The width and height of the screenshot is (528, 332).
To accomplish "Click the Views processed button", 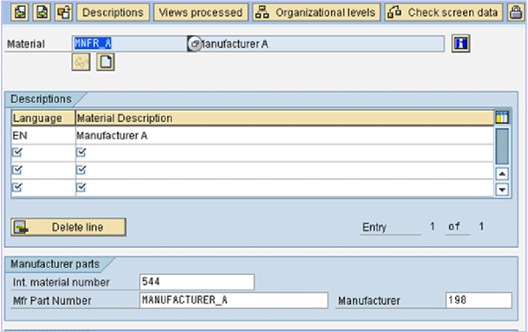I will tap(201, 12).
